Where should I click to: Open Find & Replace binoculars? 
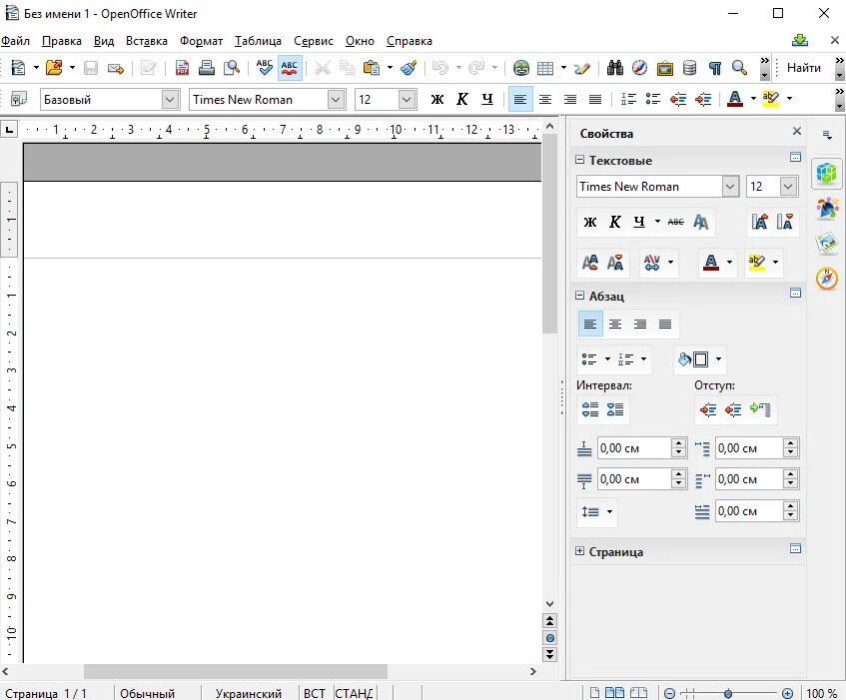pos(615,68)
